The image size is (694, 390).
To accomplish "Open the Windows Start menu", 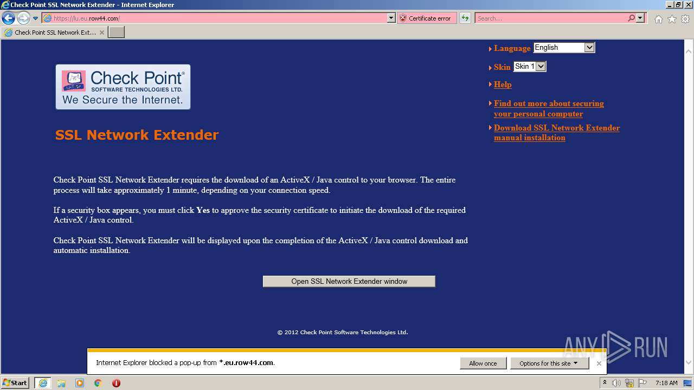I will [15, 383].
